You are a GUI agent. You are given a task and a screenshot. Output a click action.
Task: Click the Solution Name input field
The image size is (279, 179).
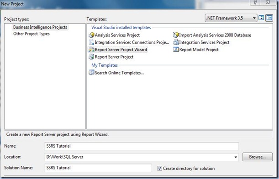98,168
